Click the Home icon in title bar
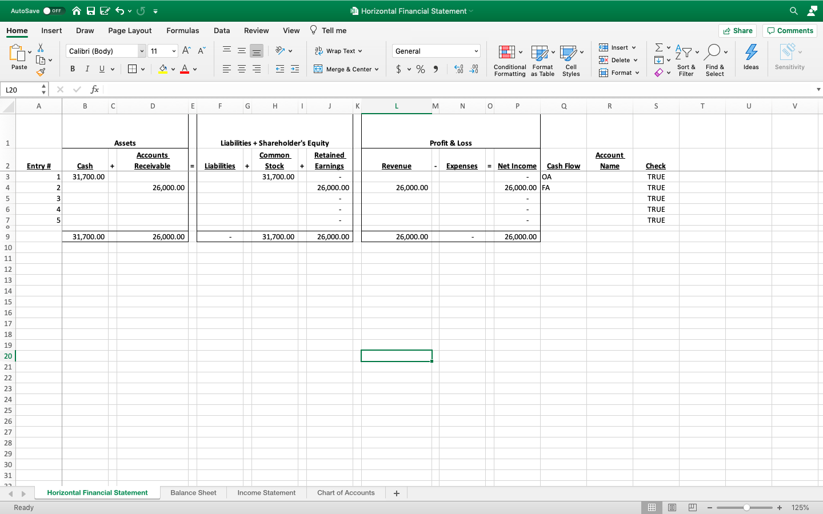Viewport: 823px width, 514px height. [76, 11]
